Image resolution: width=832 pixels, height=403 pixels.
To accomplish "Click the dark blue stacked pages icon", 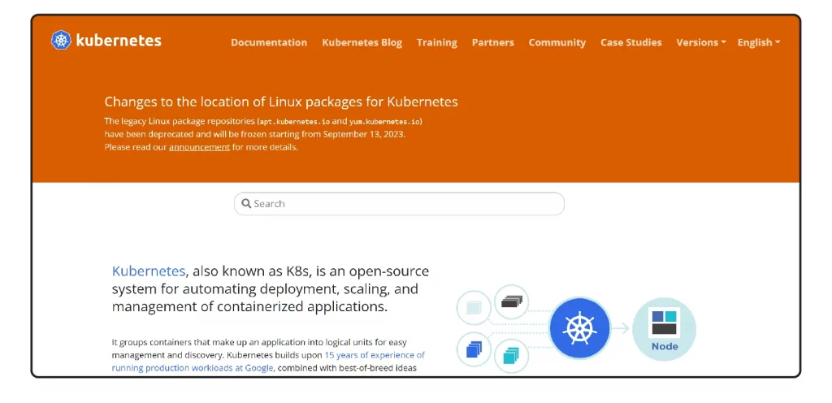I will point(474,350).
